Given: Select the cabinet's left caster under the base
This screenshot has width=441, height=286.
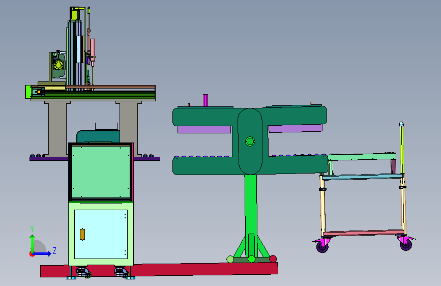Looking at the screenshot, I should coord(84,272).
